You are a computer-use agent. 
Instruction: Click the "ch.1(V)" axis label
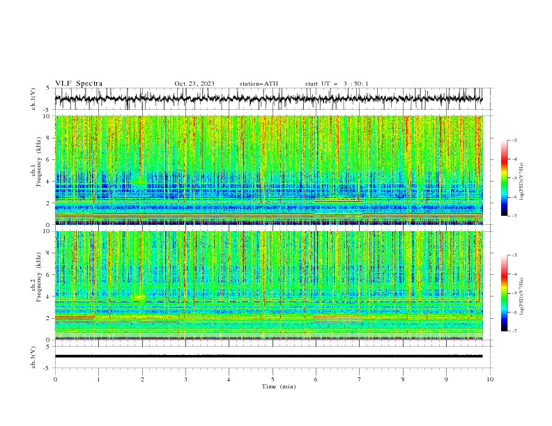(x=33, y=99)
